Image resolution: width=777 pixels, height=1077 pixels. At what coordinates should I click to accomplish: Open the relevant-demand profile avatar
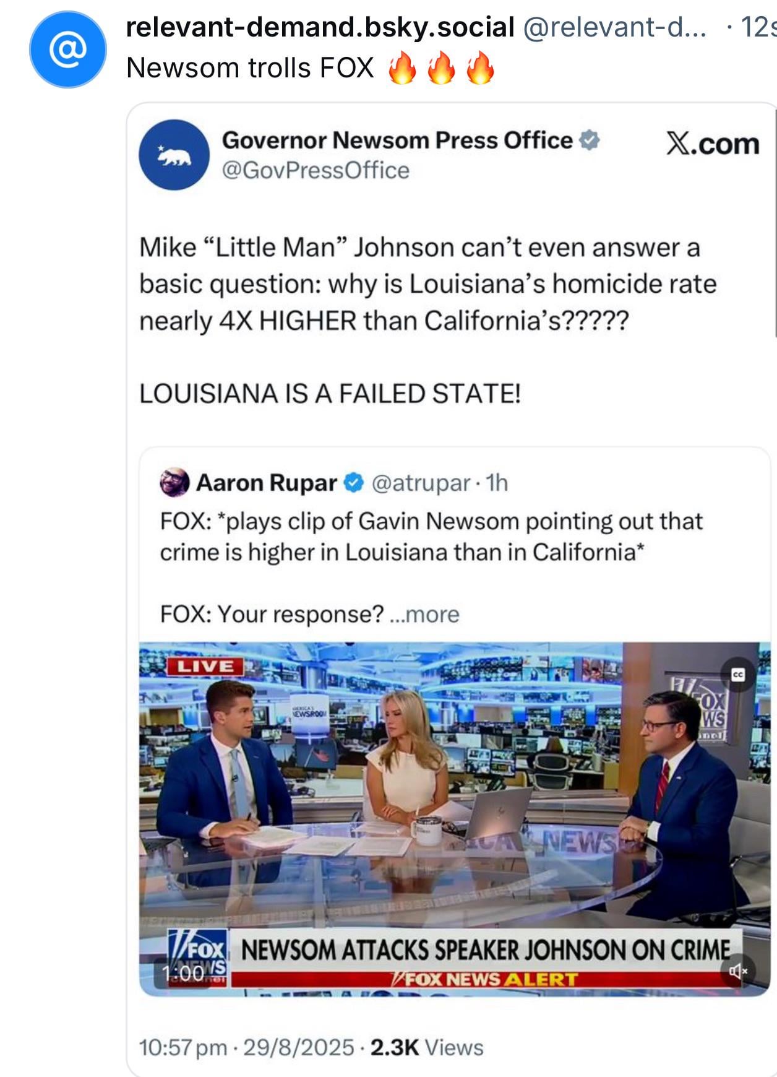click(x=68, y=50)
